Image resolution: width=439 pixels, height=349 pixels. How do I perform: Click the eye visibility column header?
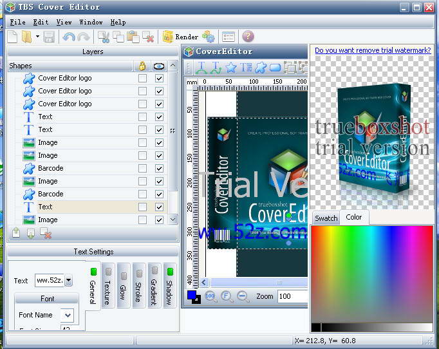pos(159,66)
